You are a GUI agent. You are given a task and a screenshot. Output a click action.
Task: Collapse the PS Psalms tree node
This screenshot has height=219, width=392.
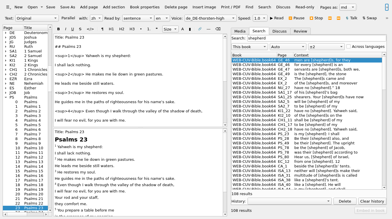[x=5, y=97]
